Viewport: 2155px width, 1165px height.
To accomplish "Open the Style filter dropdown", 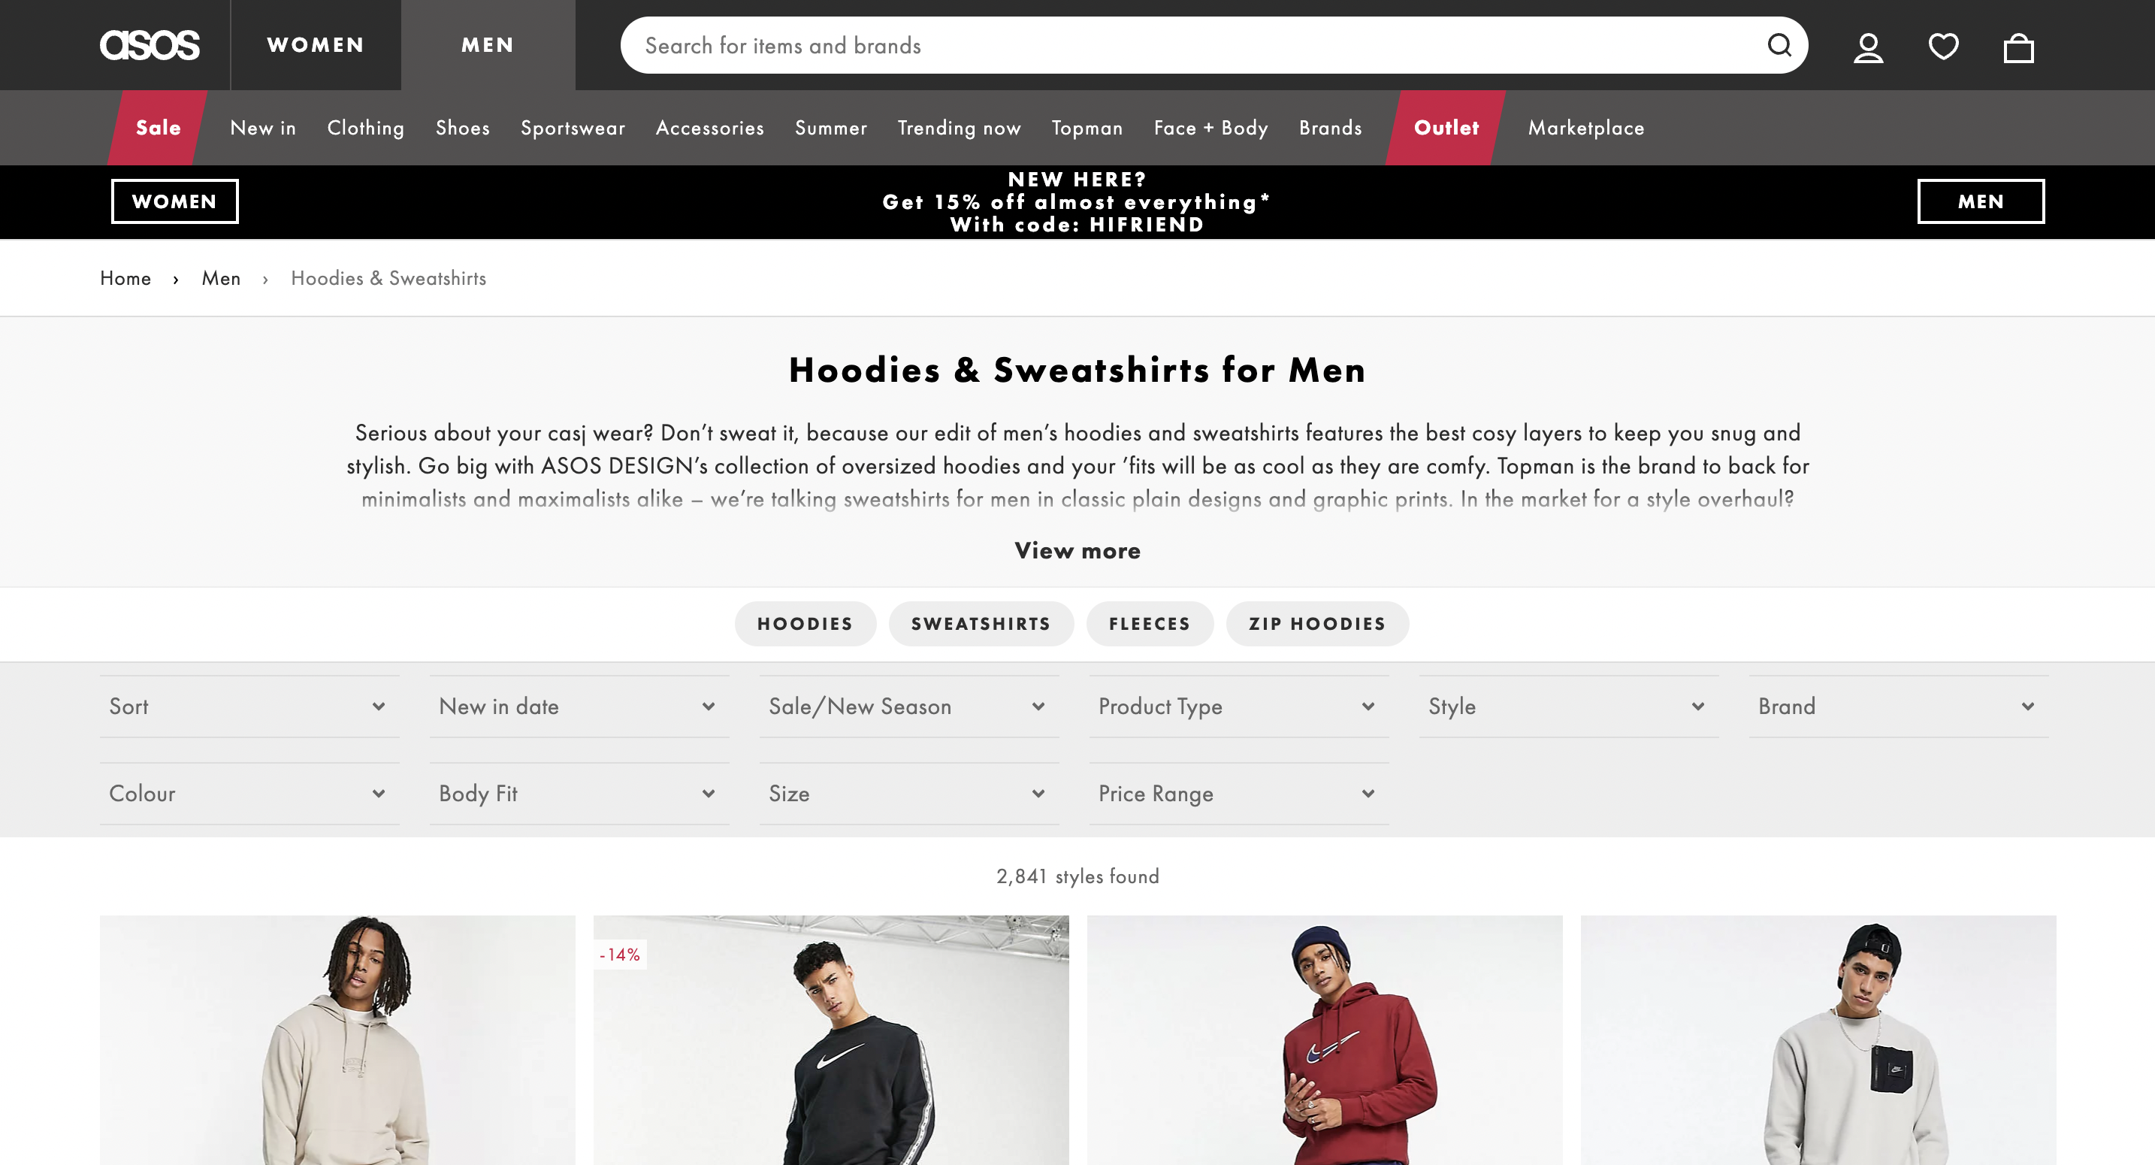I will pyautogui.click(x=1569, y=707).
